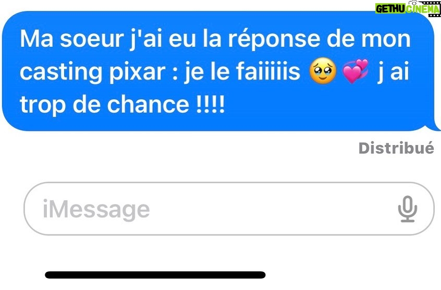Click the camera icon in Gethu Cinema logo

(x=413, y=3)
